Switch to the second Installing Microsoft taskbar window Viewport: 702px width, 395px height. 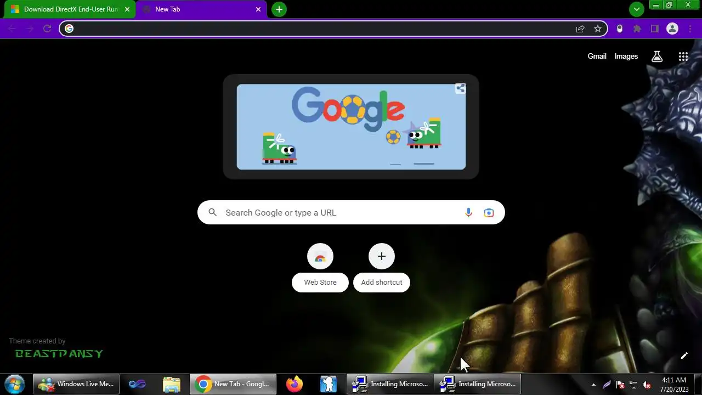coord(478,384)
